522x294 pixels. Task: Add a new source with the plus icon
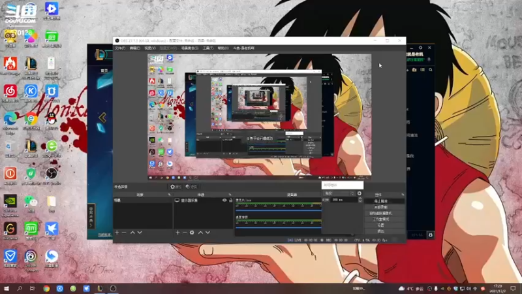(x=177, y=233)
